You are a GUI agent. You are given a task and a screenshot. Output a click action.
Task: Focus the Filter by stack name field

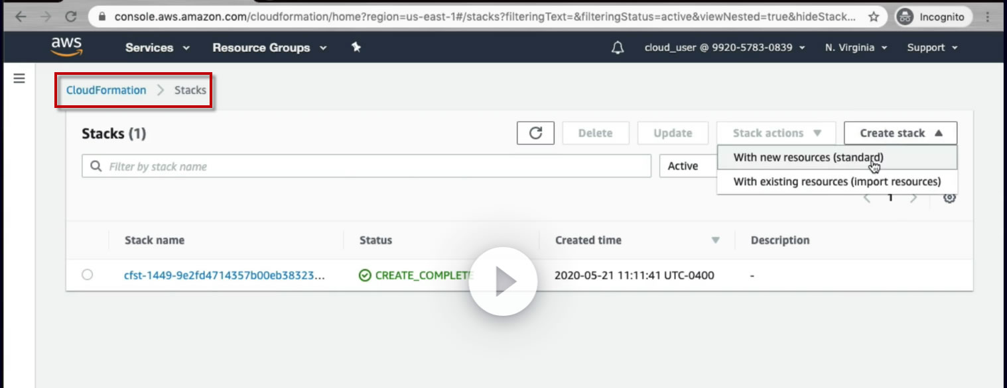(366, 166)
